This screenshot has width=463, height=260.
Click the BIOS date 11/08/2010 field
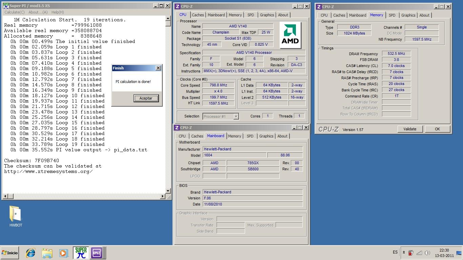253,204
